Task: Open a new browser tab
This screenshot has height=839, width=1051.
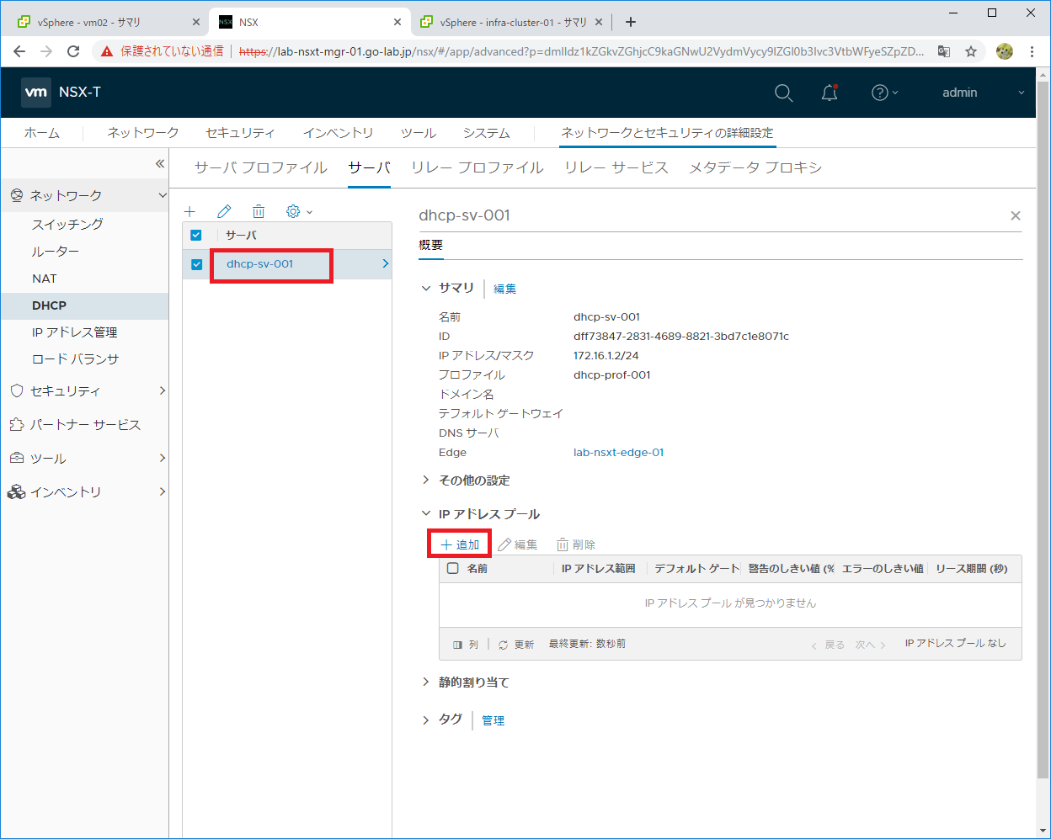Action: coord(631,22)
